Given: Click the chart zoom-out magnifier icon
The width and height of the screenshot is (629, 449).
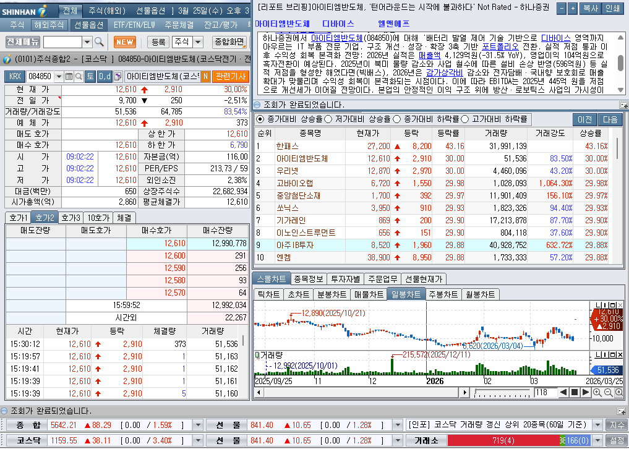Looking at the screenshot, I should coord(608,393).
